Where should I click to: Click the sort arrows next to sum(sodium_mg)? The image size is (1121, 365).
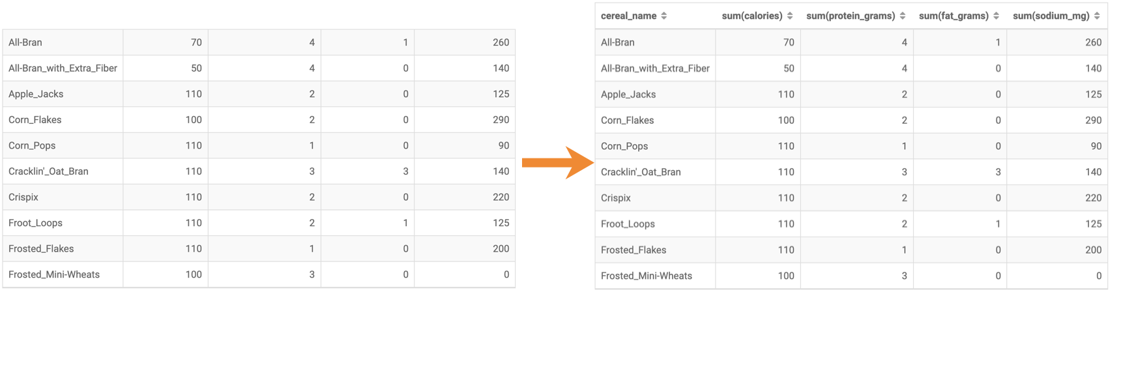pyautogui.click(x=1097, y=16)
